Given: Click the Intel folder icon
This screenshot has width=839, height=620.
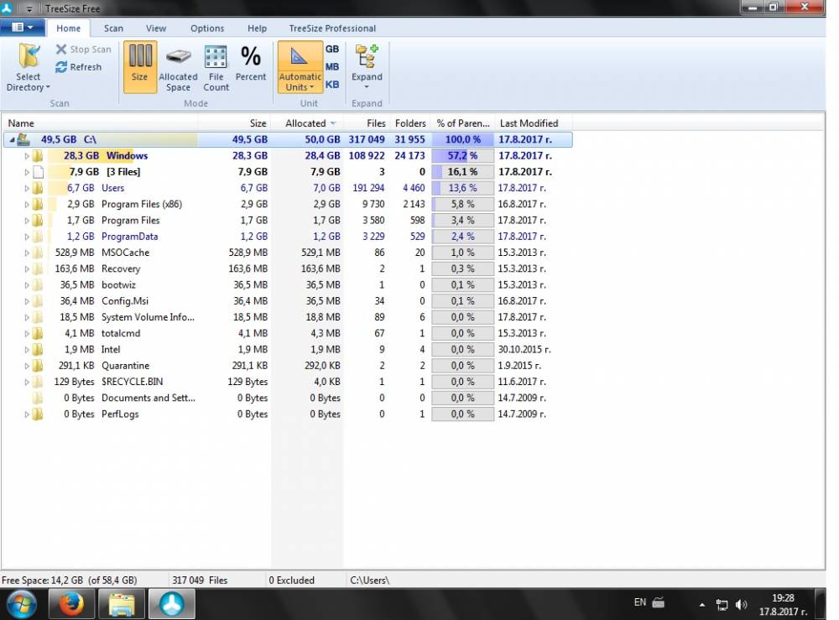Looking at the screenshot, I should click(x=38, y=349).
